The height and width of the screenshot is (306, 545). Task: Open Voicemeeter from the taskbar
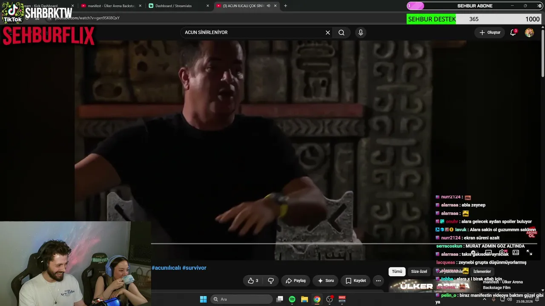pyautogui.click(x=342, y=299)
